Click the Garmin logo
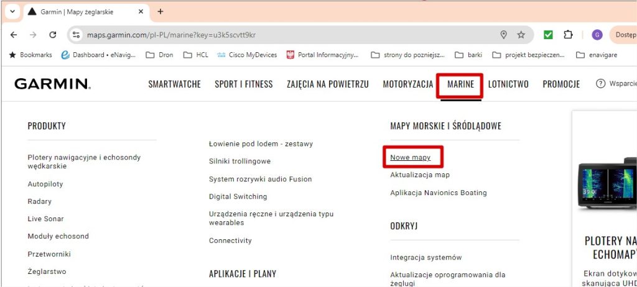Image resolution: width=637 pixels, height=287 pixels. (x=53, y=84)
